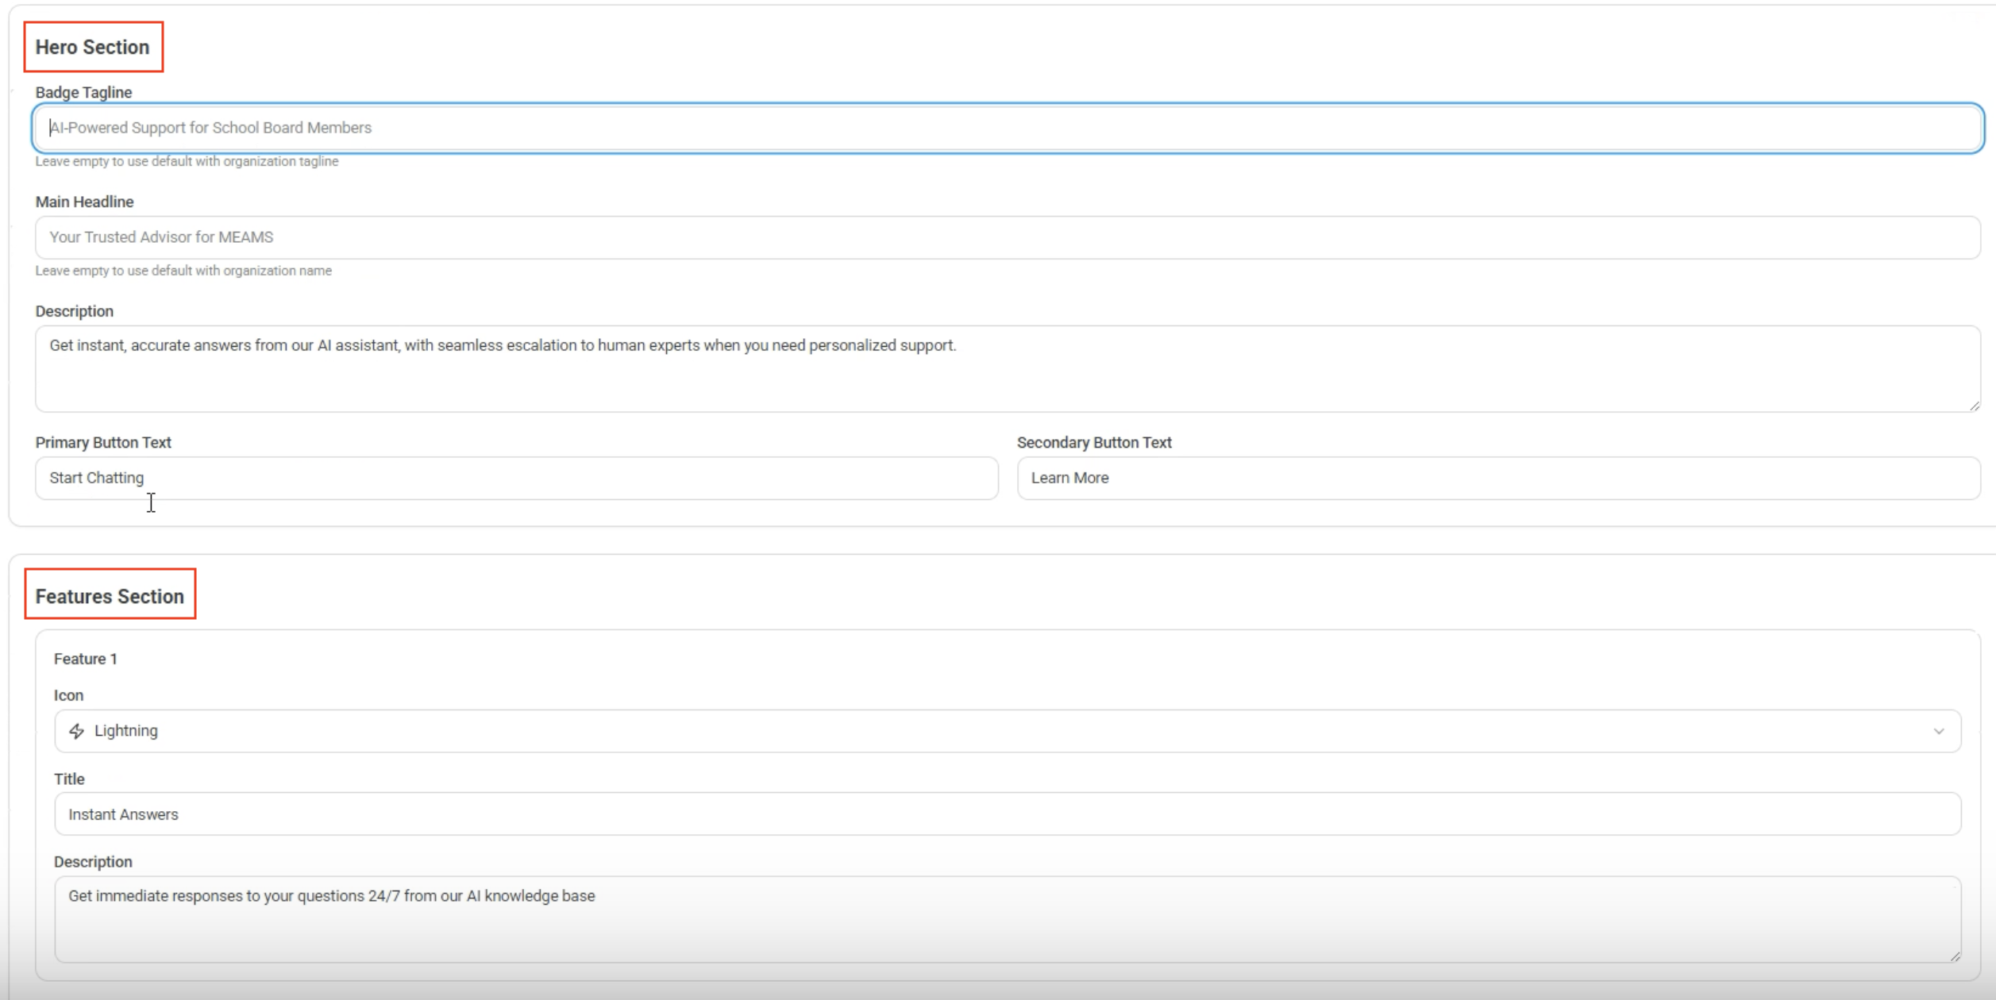Click resize handle of Feature 1 description
The width and height of the screenshot is (1996, 1000).
pyautogui.click(x=1955, y=956)
